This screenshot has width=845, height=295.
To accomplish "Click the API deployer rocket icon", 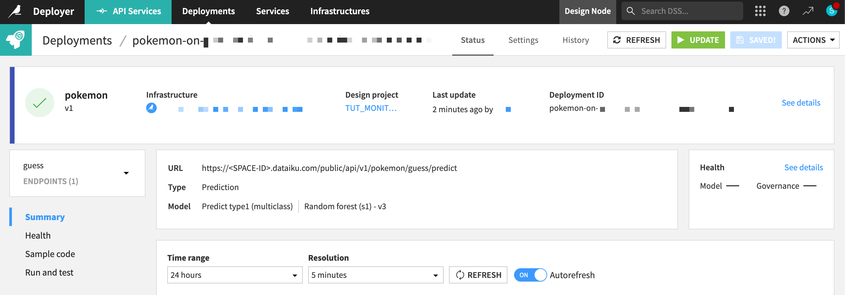I will point(16,40).
